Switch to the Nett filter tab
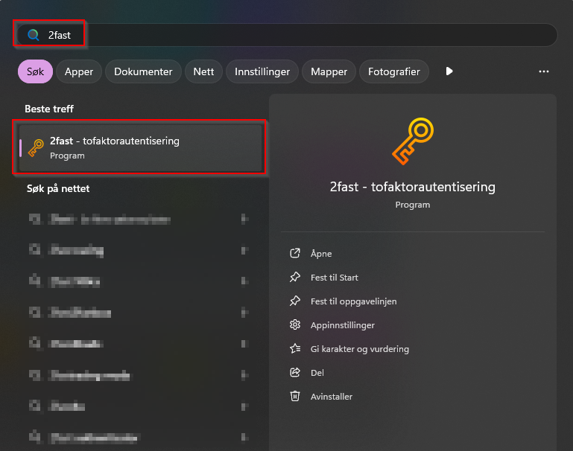This screenshot has height=451, width=573. tap(203, 71)
